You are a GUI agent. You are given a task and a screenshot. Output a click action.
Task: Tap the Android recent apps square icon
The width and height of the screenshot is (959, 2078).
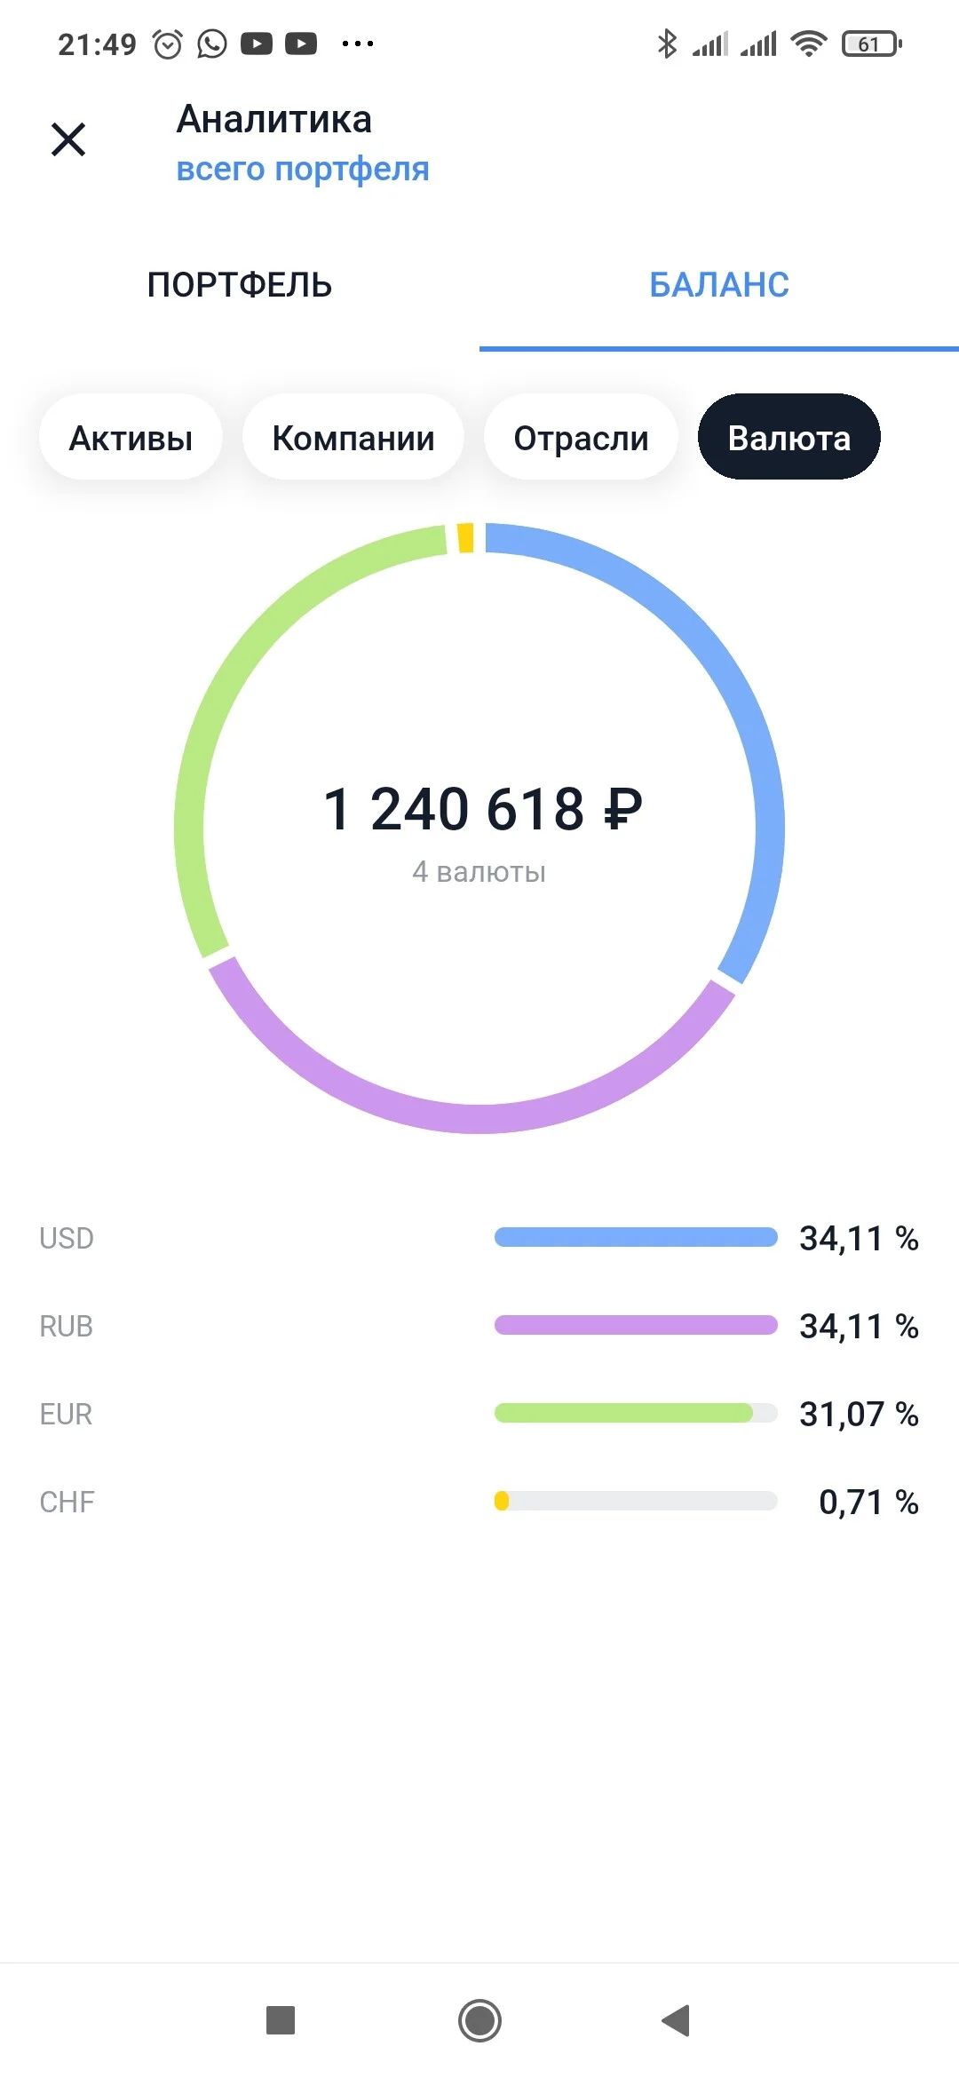(281, 2020)
